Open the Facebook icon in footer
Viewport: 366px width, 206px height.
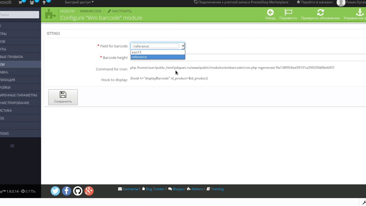pos(66,191)
